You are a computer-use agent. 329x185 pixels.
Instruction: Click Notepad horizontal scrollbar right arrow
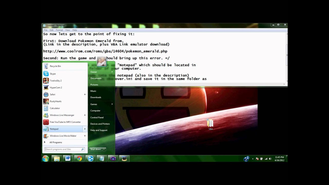[284, 84]
